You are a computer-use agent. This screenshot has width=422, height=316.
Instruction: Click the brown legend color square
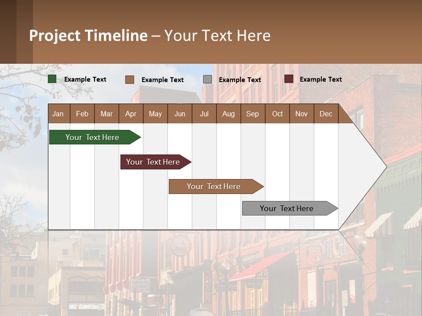point(130,79)
